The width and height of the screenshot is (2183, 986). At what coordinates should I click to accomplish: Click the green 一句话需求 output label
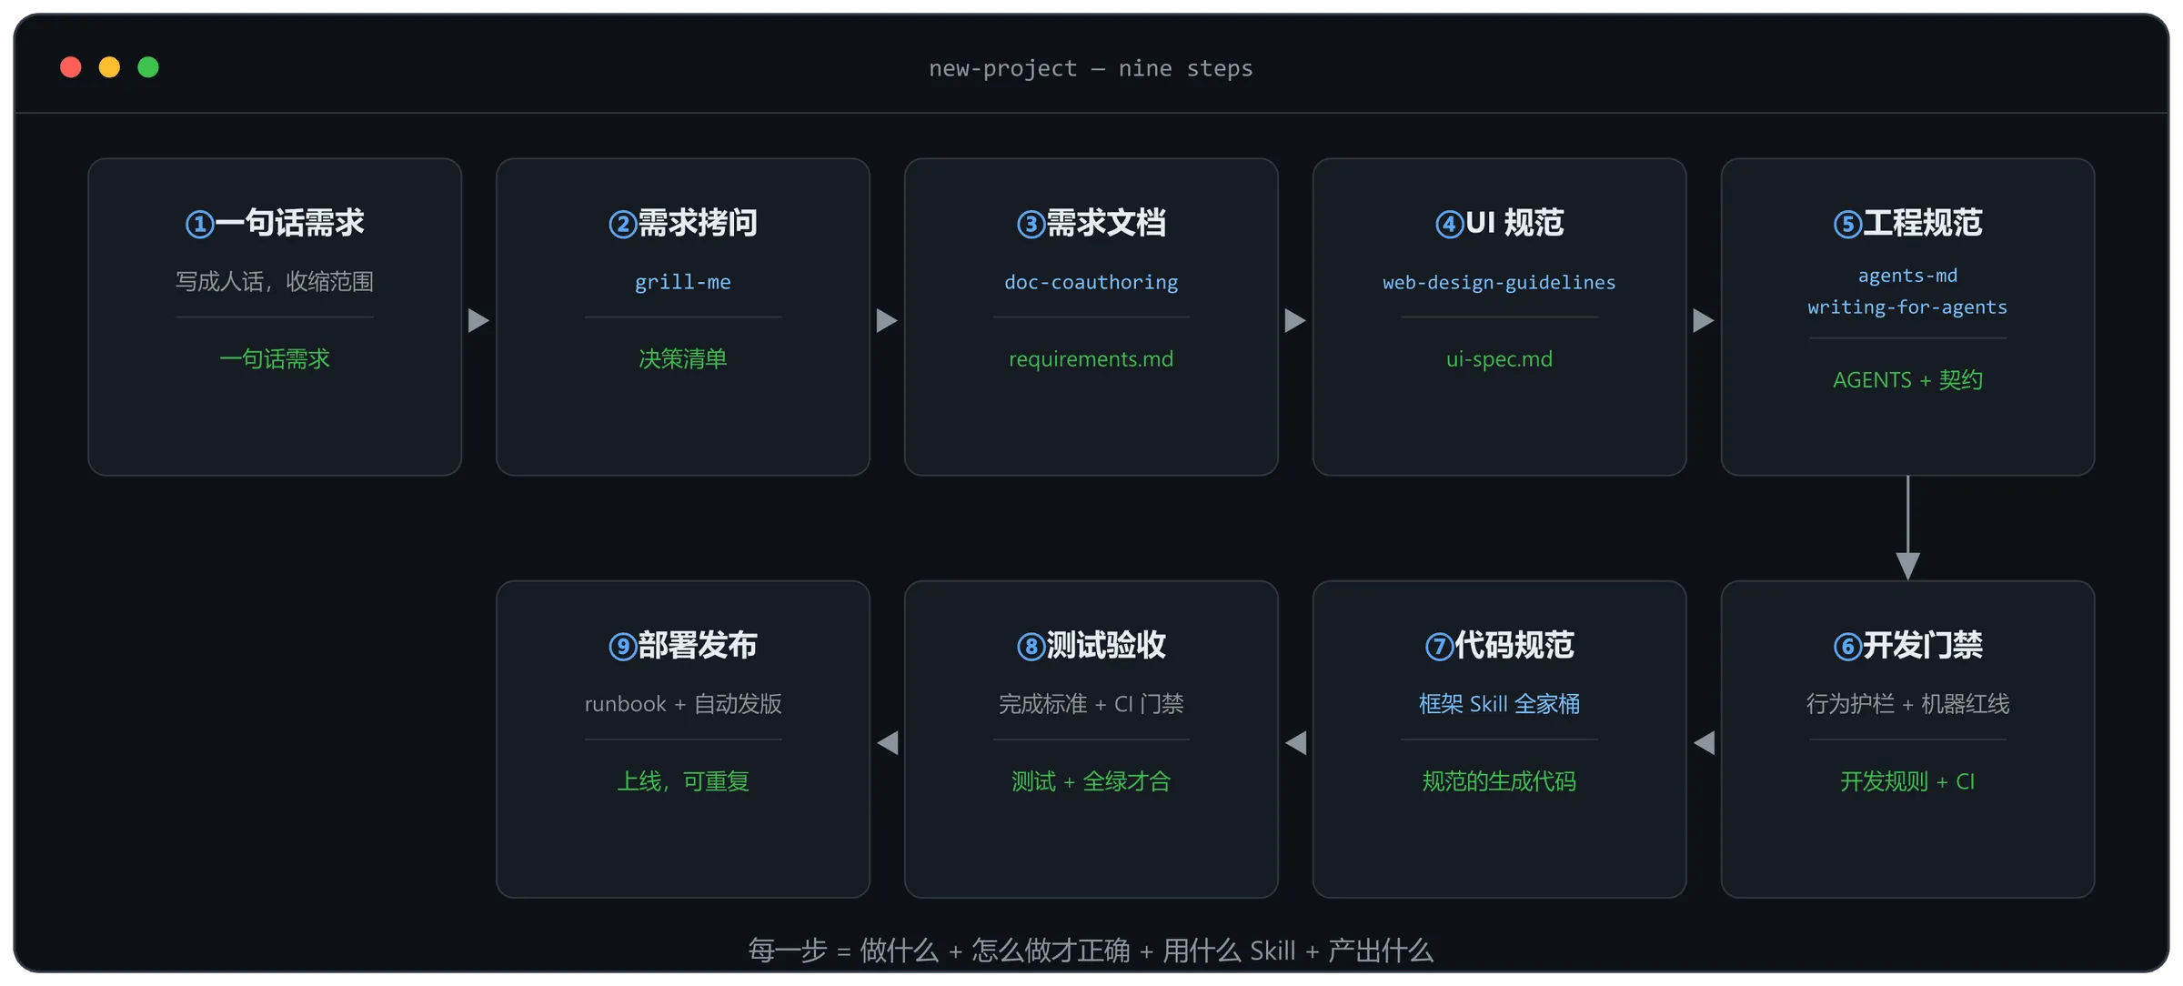[x=275, y=359]
